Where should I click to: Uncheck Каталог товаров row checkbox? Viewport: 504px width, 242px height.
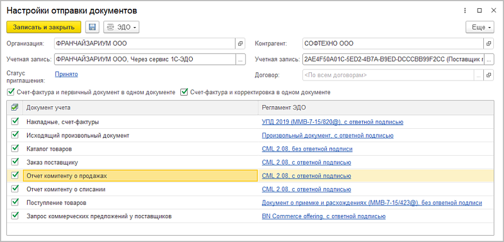click(14, 148)
